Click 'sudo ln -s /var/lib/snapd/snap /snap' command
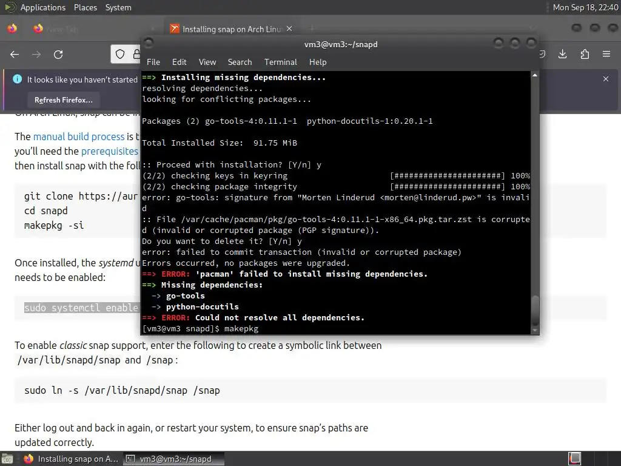 click(x=122, y=390)
